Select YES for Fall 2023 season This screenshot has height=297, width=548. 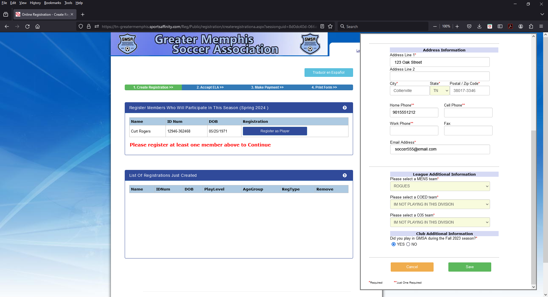coord(394,244)
